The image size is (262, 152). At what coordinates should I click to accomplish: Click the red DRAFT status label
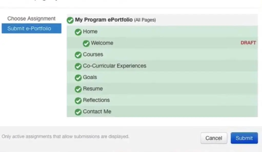(248, 43)
